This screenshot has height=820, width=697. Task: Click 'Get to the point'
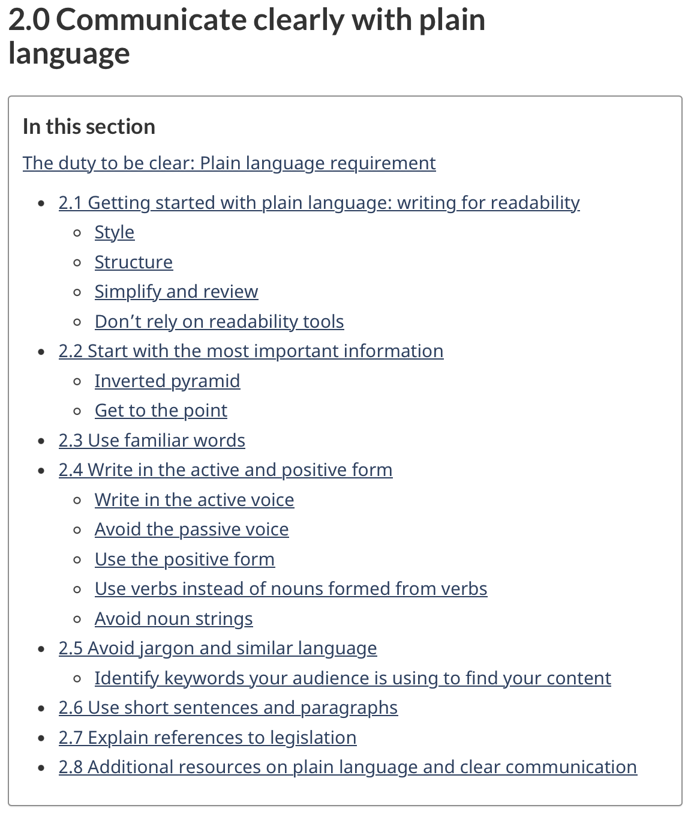click(x=160, y=410)
